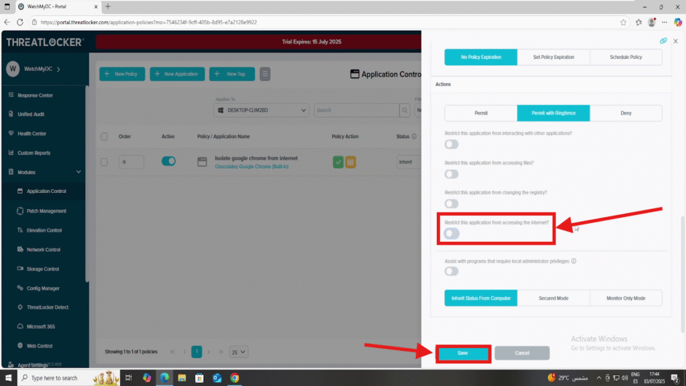Select No Policy Expiration tab
686x386 pixels.
click(x=481, y=58)
